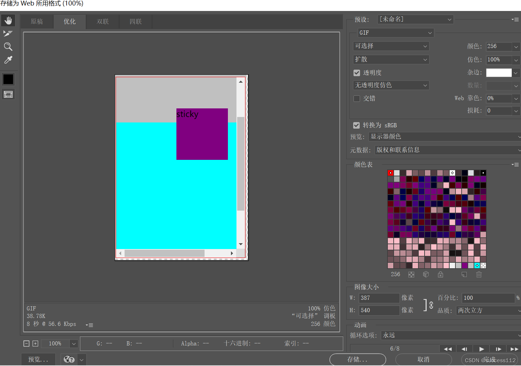Click the 6/8 frame counter
Image resolution: width=521 pixels, height=366 pixels.
tap(395, 349)
